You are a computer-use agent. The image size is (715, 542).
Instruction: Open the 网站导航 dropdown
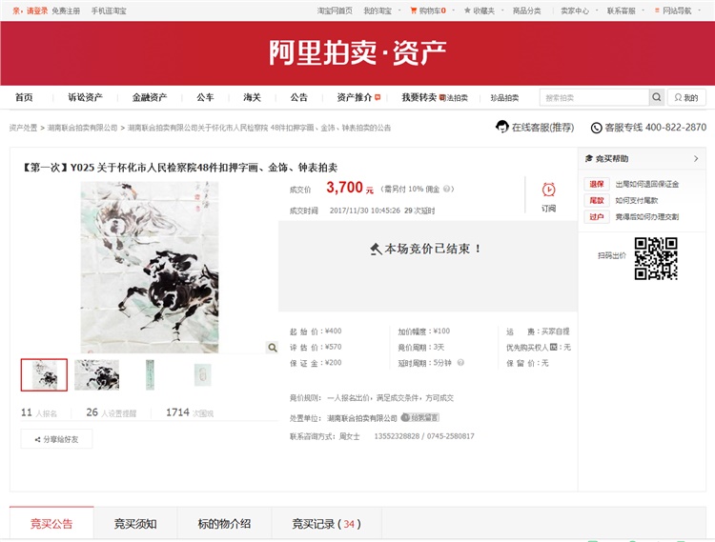pyautogui.click(x=678, y=10)
